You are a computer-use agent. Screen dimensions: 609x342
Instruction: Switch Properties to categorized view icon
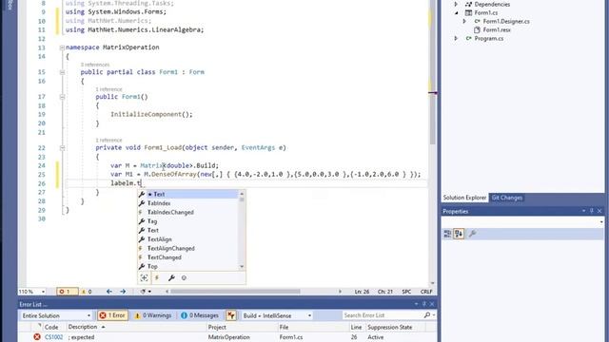pos(447,234)
